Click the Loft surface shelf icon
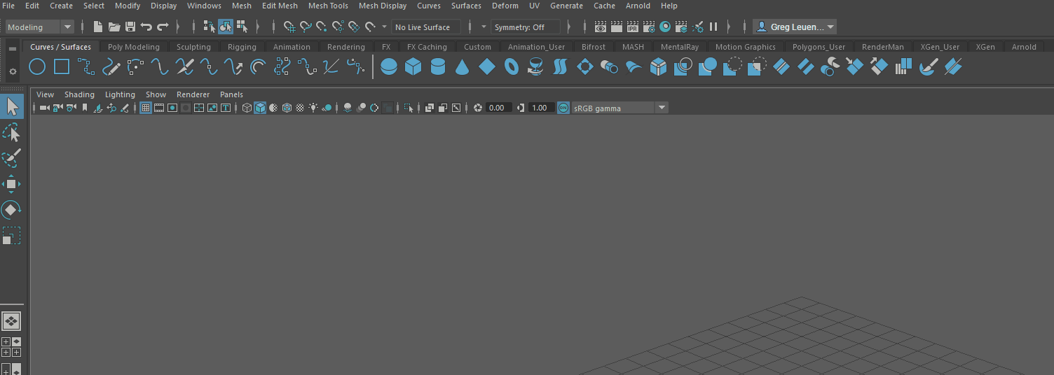 (x=560, y=67)
